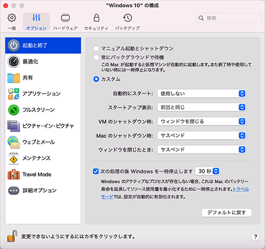Open the VM のシャットダウン時 dropdown
265x249 pixels.
[x=201, y=121]
